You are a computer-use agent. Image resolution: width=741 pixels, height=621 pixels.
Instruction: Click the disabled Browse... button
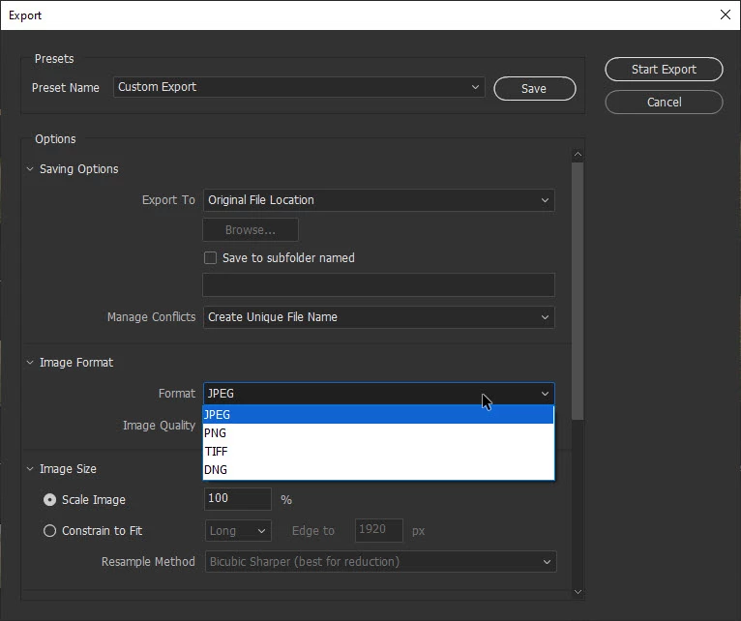(251, 229)
